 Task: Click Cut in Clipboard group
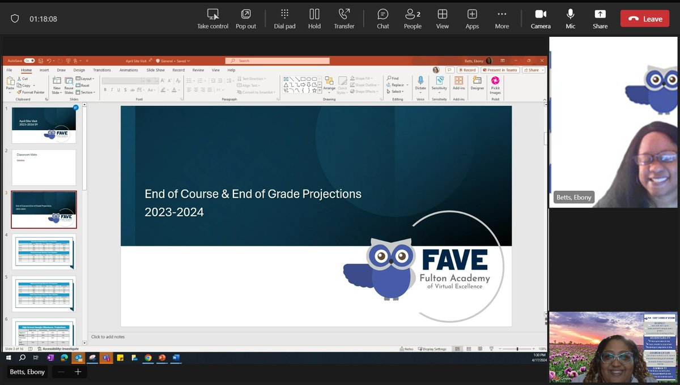pyautogui.click(x=23, y=79)
